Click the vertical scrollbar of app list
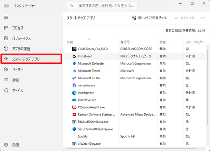 pyautogui.click(x=208, y=87)
